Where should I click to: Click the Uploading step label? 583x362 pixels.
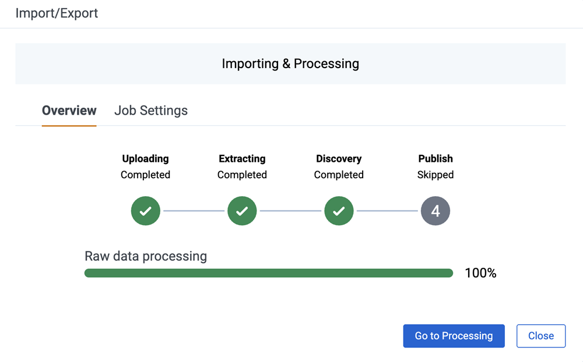(145, 158)
